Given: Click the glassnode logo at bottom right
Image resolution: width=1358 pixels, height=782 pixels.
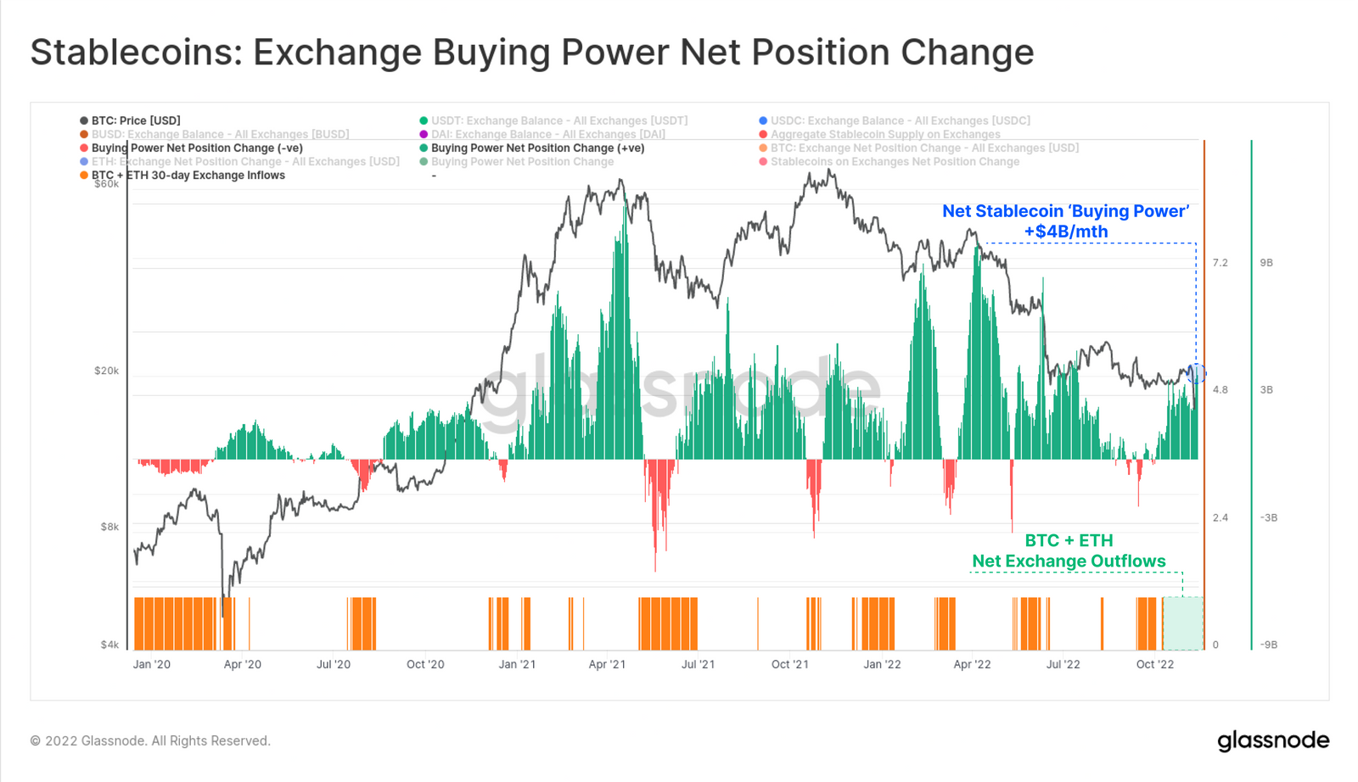Looking at the screenshot, I should pyautogui.click(x=1273, y=740).
